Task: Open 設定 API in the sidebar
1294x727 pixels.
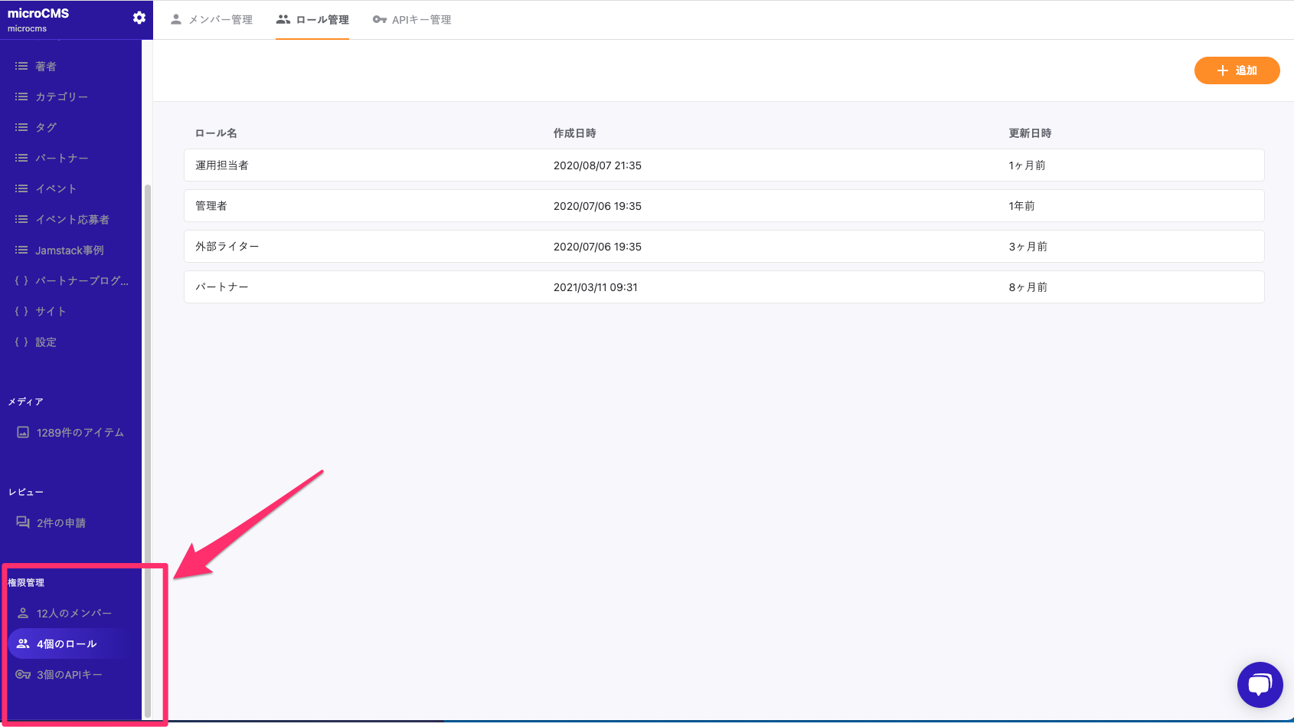Action: click(x=45, y=342)
